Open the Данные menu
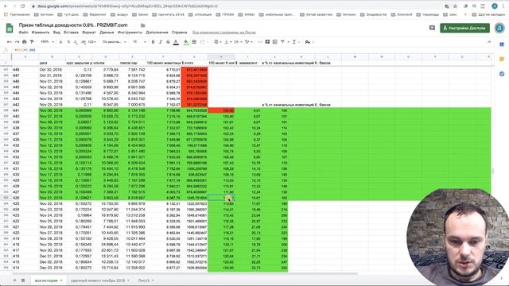Image resolution: width=509 pixels, height=286 pixels. click(107, 33)
